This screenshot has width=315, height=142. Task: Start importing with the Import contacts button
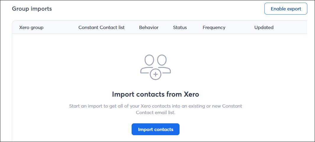click(x=156, y=129)
